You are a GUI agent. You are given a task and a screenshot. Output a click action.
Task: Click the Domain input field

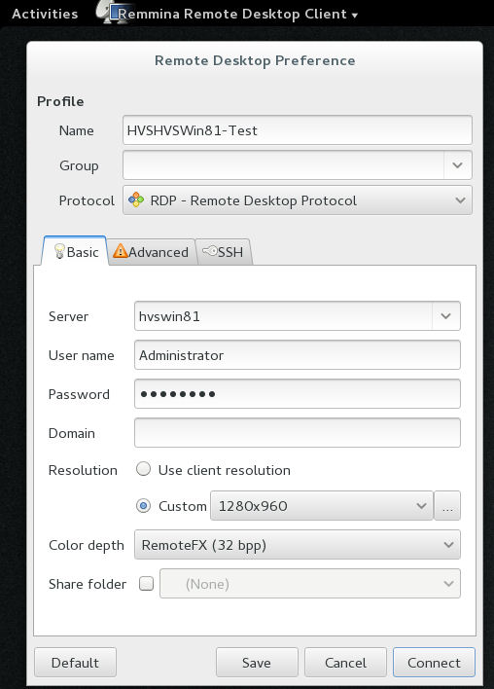(298, 433)
